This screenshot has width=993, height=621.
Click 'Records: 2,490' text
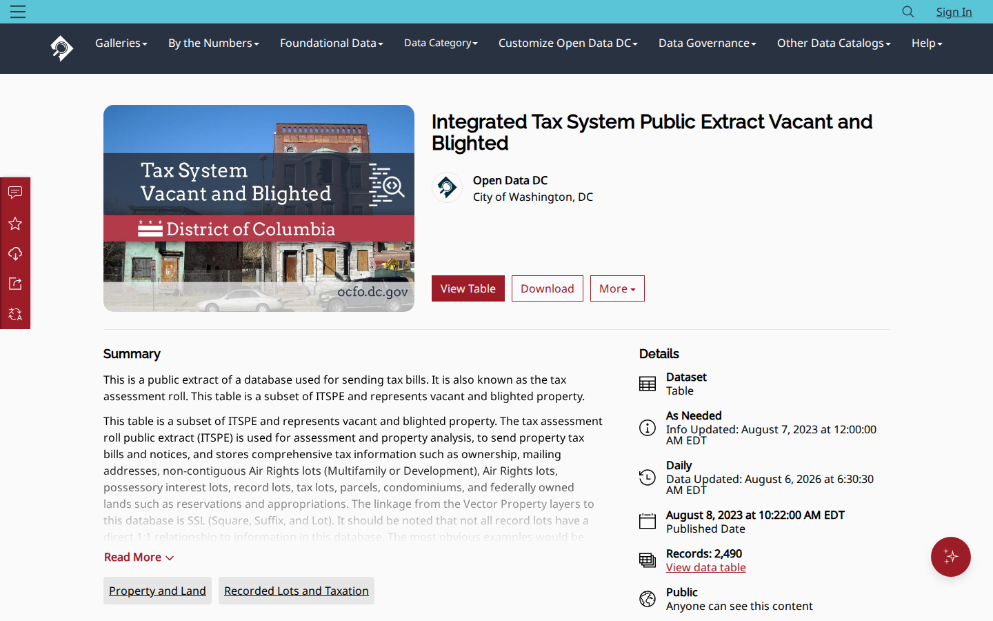704,553
